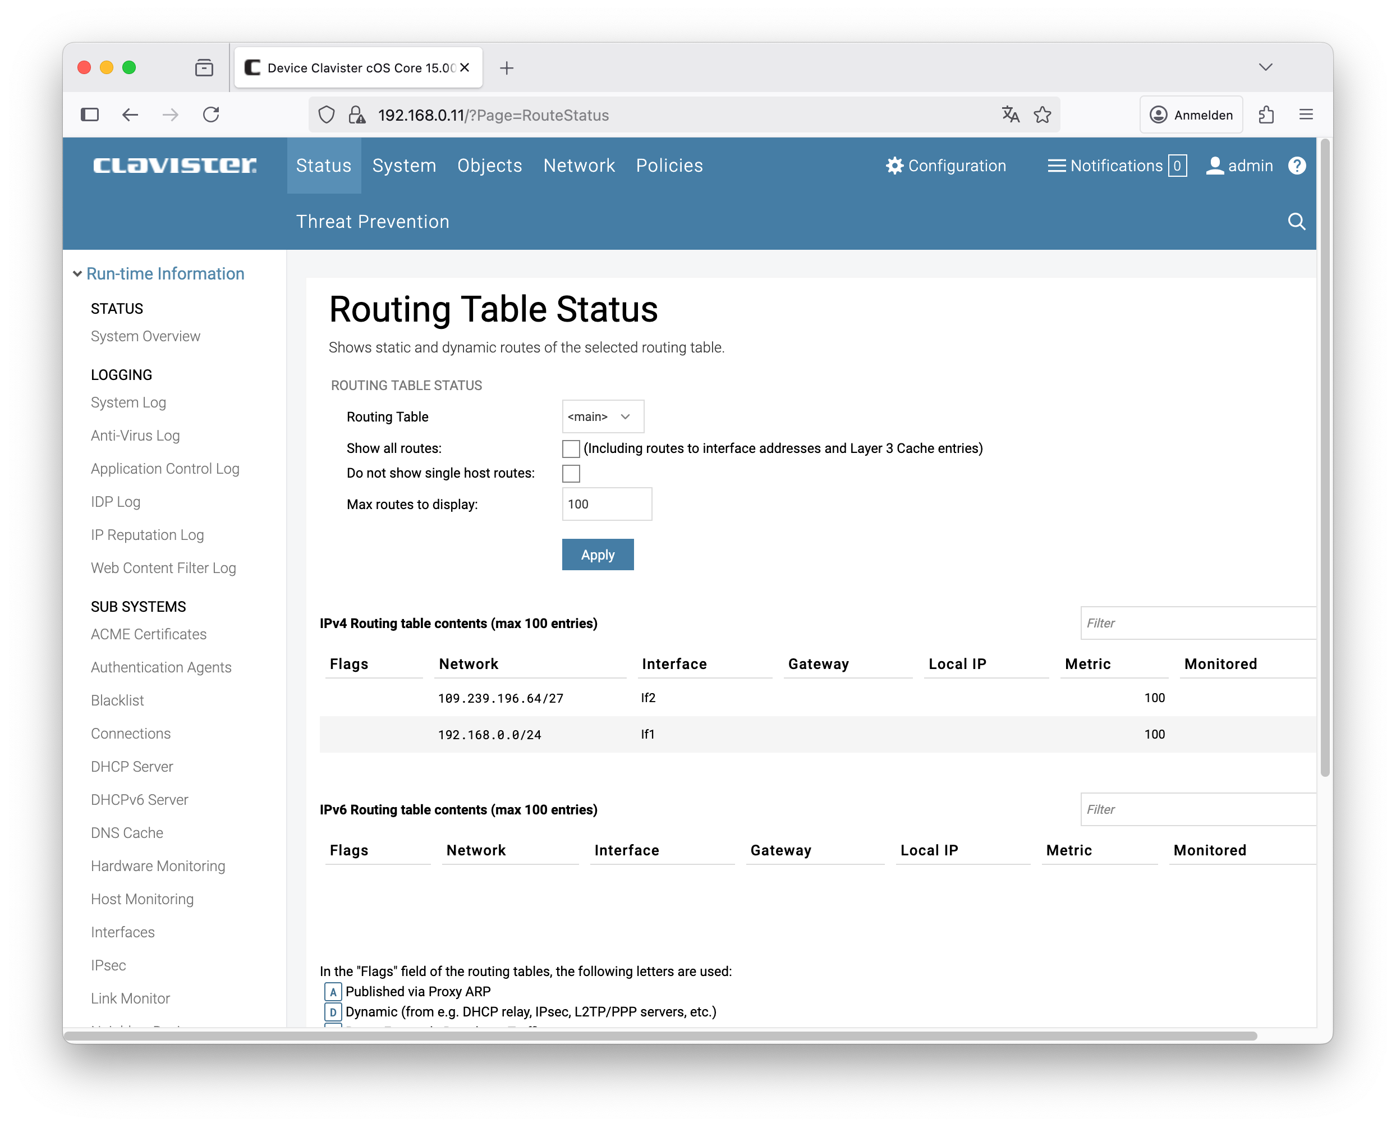
Task: Click the IPv4 table Filter field
Action: [1197, 623]
